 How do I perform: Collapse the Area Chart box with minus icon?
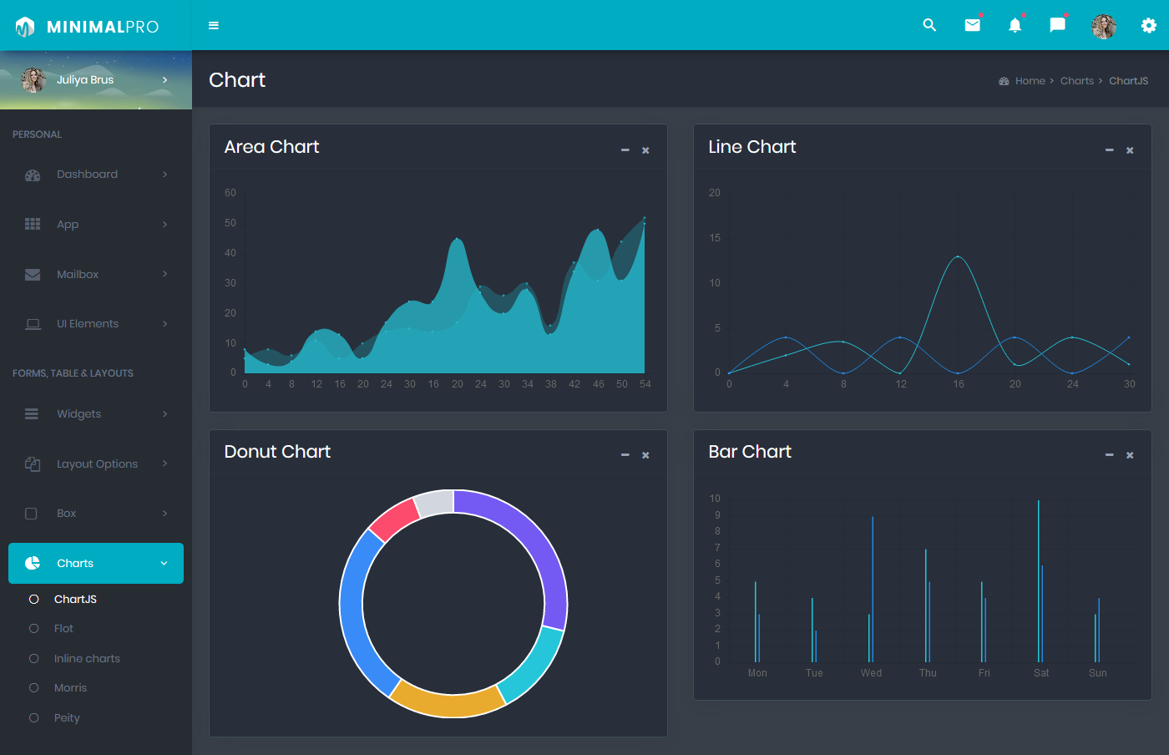click(625, 150)
